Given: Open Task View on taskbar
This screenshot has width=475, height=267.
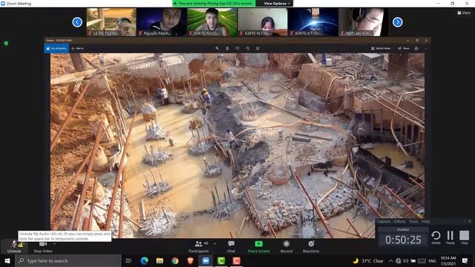Looking at the screenshot, I should (x=128, y=260).
